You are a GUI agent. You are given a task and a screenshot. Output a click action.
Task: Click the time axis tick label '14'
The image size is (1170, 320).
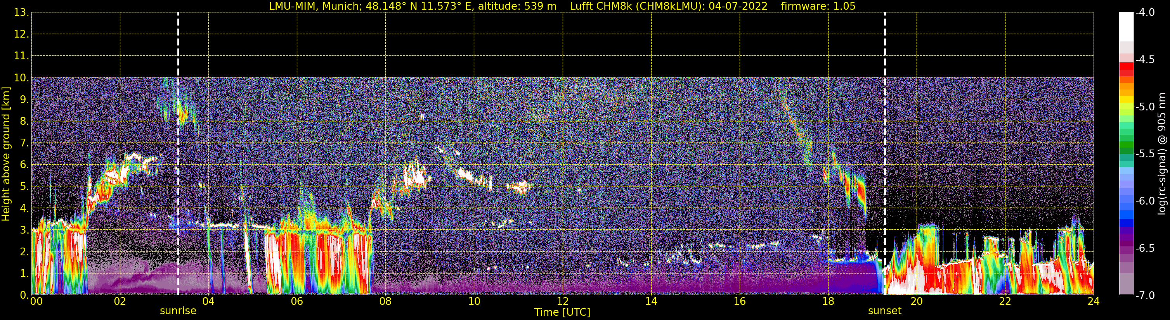click(651, 302)
